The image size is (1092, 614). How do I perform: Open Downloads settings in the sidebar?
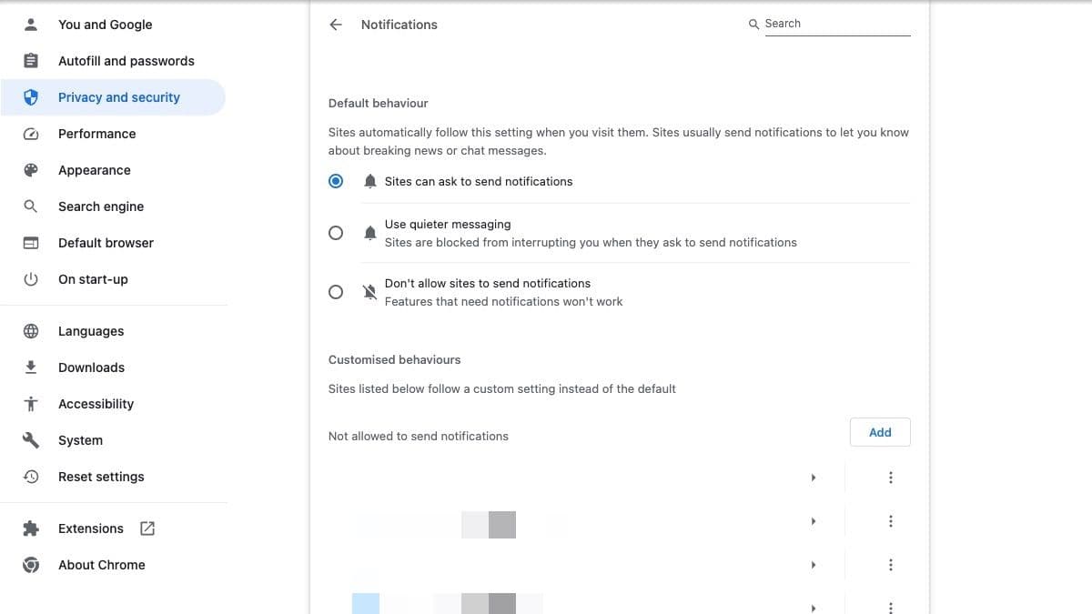pyautogui.click(x=91, y=367)
